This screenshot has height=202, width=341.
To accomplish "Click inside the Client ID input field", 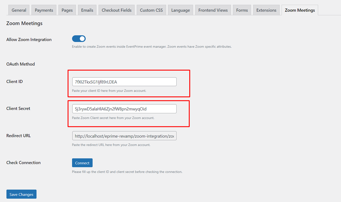I will point(124,82).
